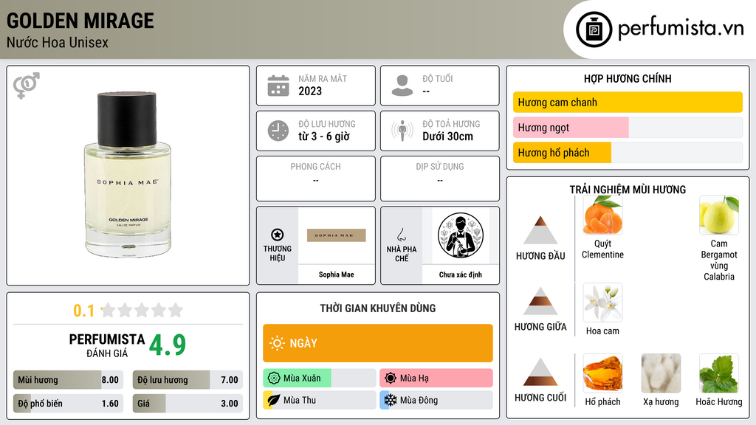
Task: Click the perfumer illustration for Chưa xác định
Action: coord(461,235)
